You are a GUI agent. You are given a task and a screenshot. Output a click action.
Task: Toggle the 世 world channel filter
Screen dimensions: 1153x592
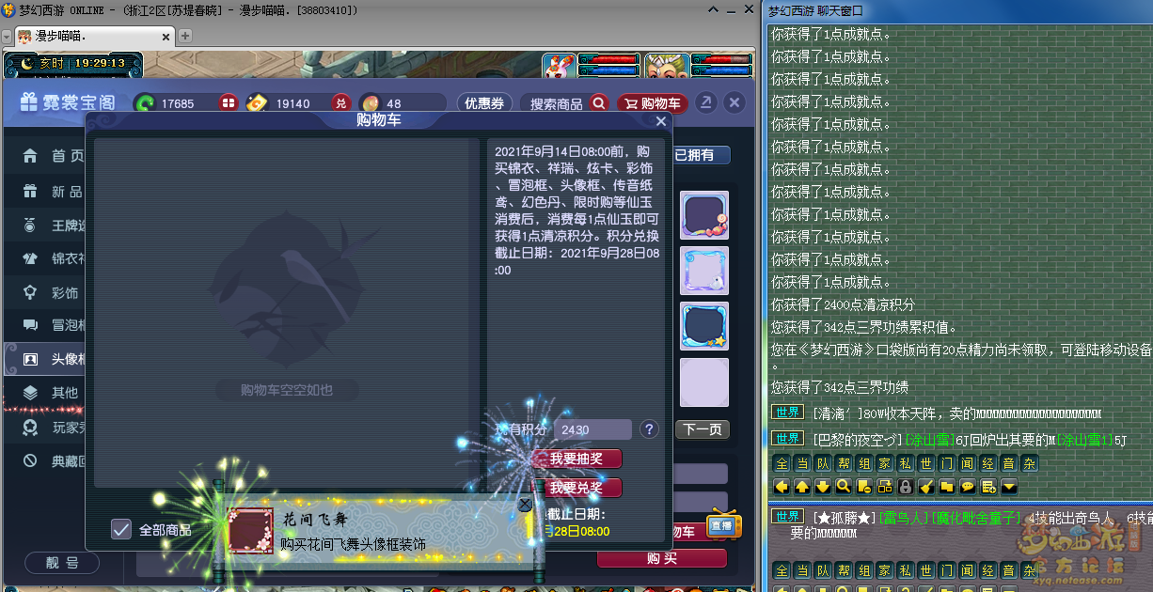(x=925, y=463)
